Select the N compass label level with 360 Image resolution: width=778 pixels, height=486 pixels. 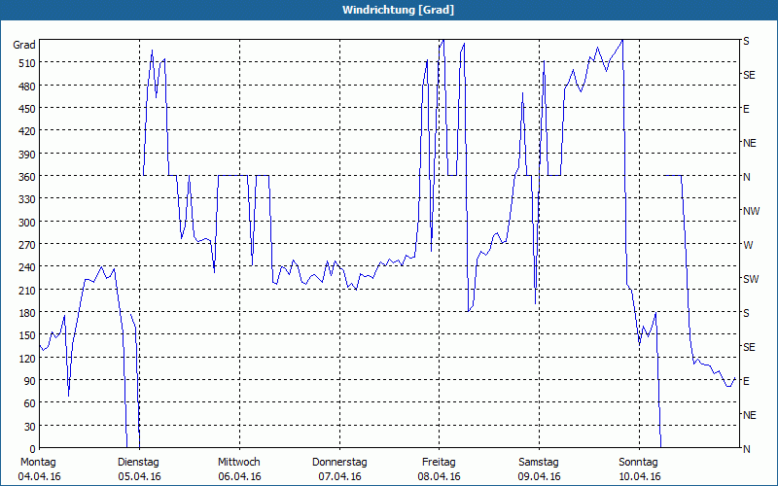click(x=746, y=177)
